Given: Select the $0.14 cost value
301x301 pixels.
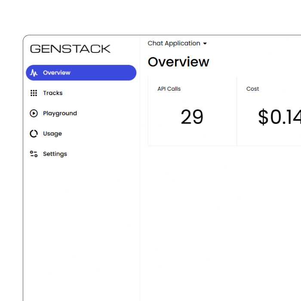Looking at the screenshot, I should [279, 117].
